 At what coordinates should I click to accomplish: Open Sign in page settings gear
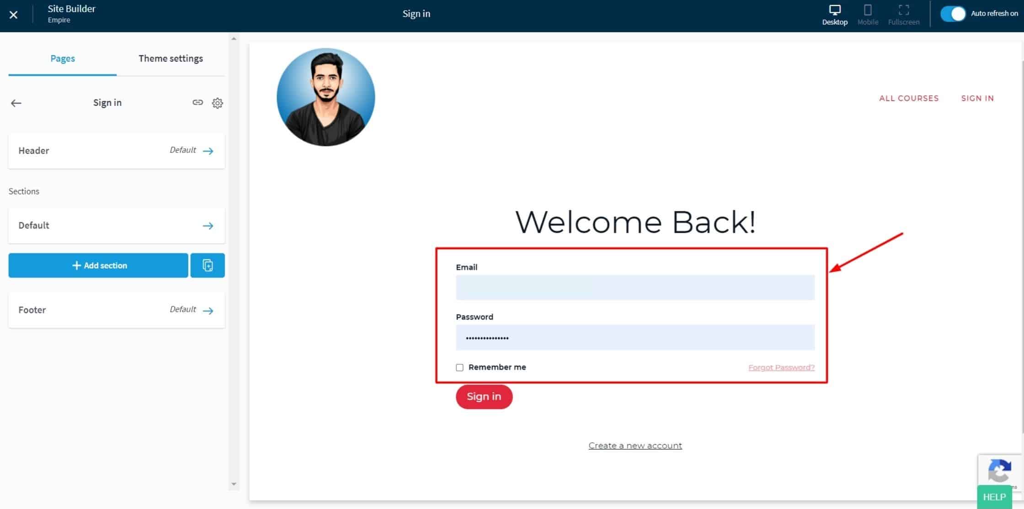[218, 103]
